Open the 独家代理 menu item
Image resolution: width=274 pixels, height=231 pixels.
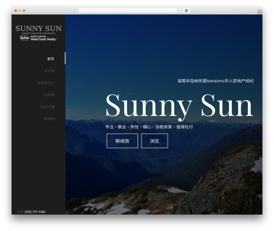click(x=48, y=107)
